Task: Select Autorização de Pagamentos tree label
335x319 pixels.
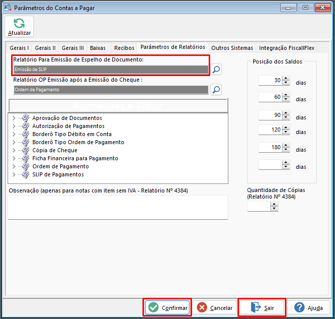Action: pos(68,126)
